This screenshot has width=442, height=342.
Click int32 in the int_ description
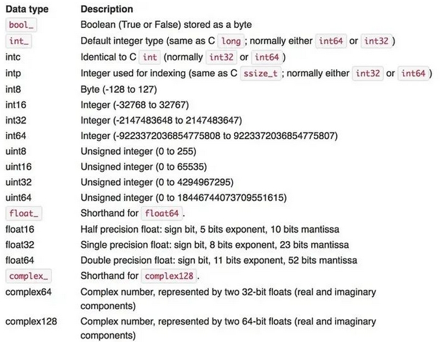pos(376,41)
